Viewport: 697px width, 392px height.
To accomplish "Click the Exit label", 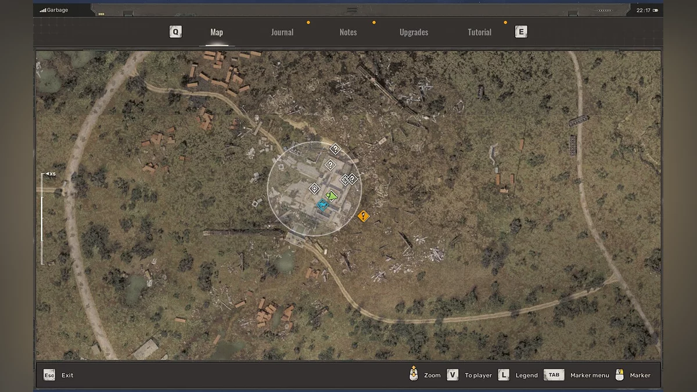I will coord(67,376).
